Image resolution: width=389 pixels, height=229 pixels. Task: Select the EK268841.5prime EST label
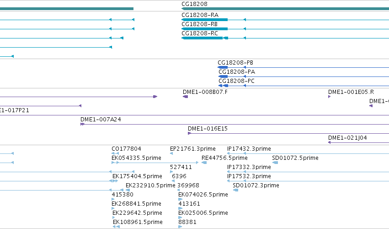137,204
